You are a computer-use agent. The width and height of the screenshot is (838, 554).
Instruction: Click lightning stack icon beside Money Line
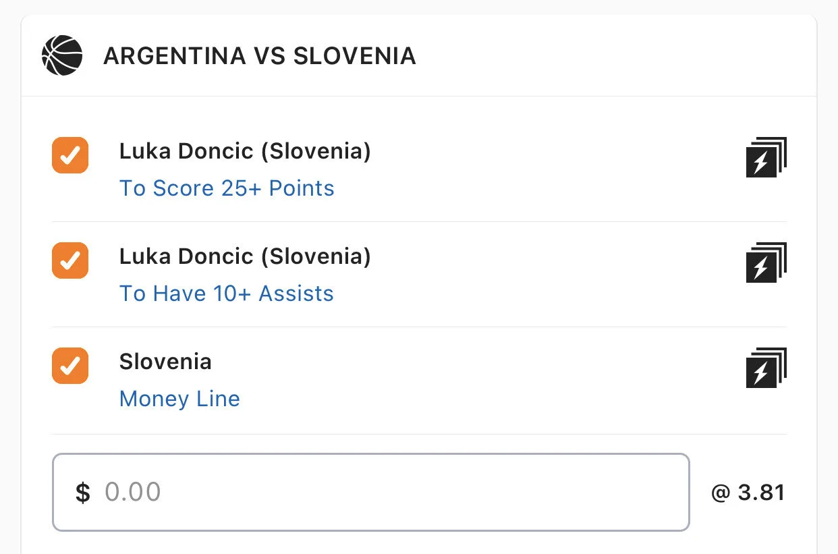pyautogui.click(x=766, y=368)
